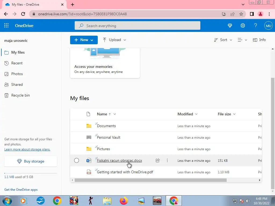
Task: Click the horizontal scrollbar of the file list
Action: point(150,180)
